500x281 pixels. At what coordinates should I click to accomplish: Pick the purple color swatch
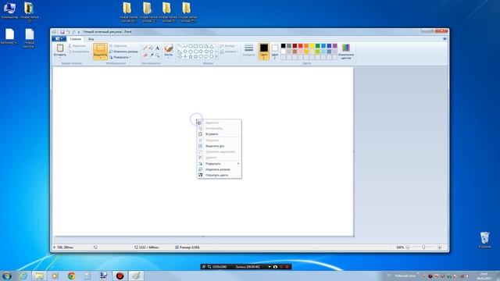(x=335, y=46)
